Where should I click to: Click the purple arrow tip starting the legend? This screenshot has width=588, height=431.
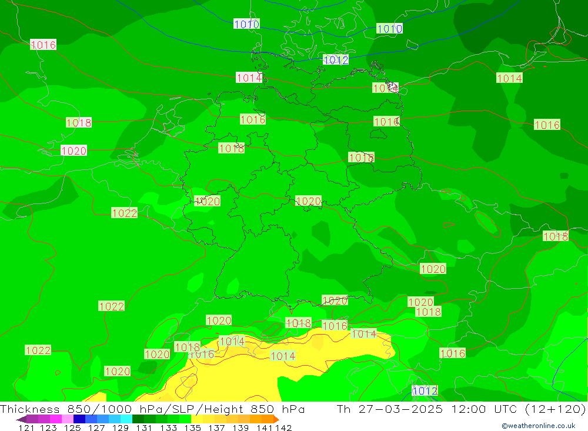pyautogui.click(x=21, y=419)
